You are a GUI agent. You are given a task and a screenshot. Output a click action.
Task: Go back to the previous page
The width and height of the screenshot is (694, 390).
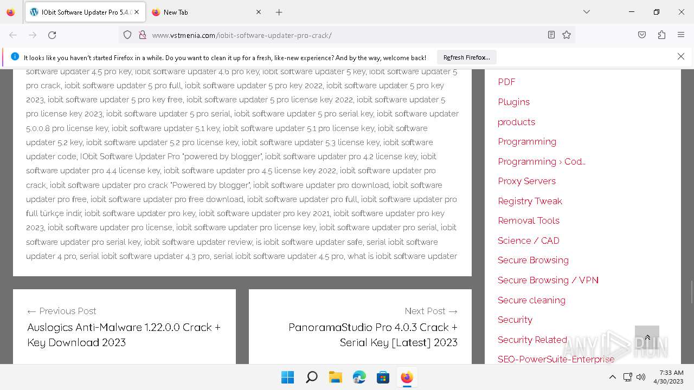pos(13,35)
